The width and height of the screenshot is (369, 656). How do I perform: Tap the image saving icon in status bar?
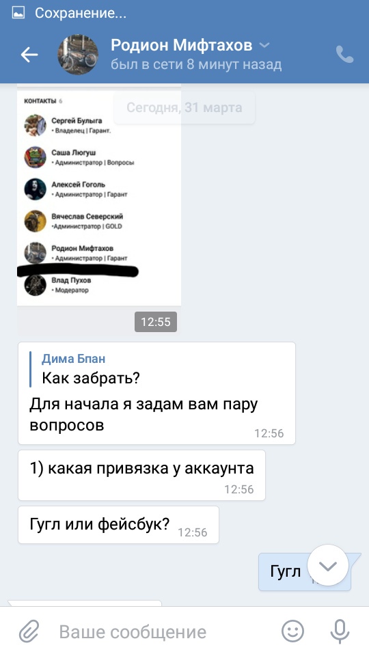pyautogui.click(x=18, y=14)
